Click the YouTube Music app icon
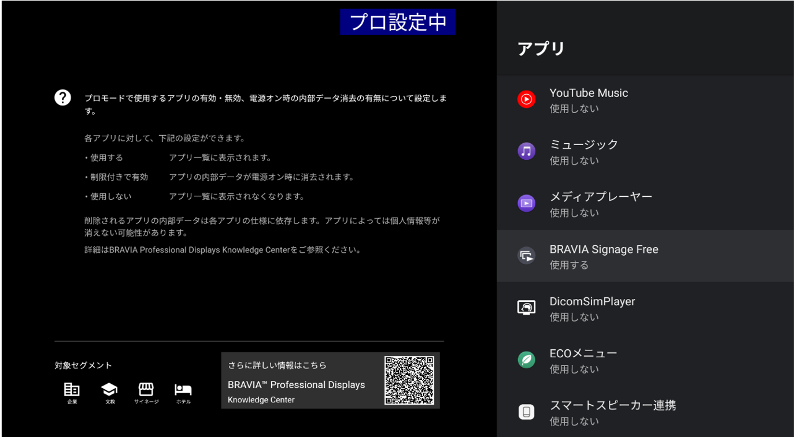 coord(526,99)
